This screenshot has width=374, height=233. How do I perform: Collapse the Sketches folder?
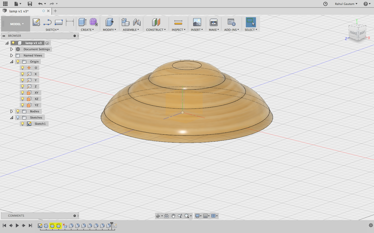pyautogui.click(x=11, y=118)
